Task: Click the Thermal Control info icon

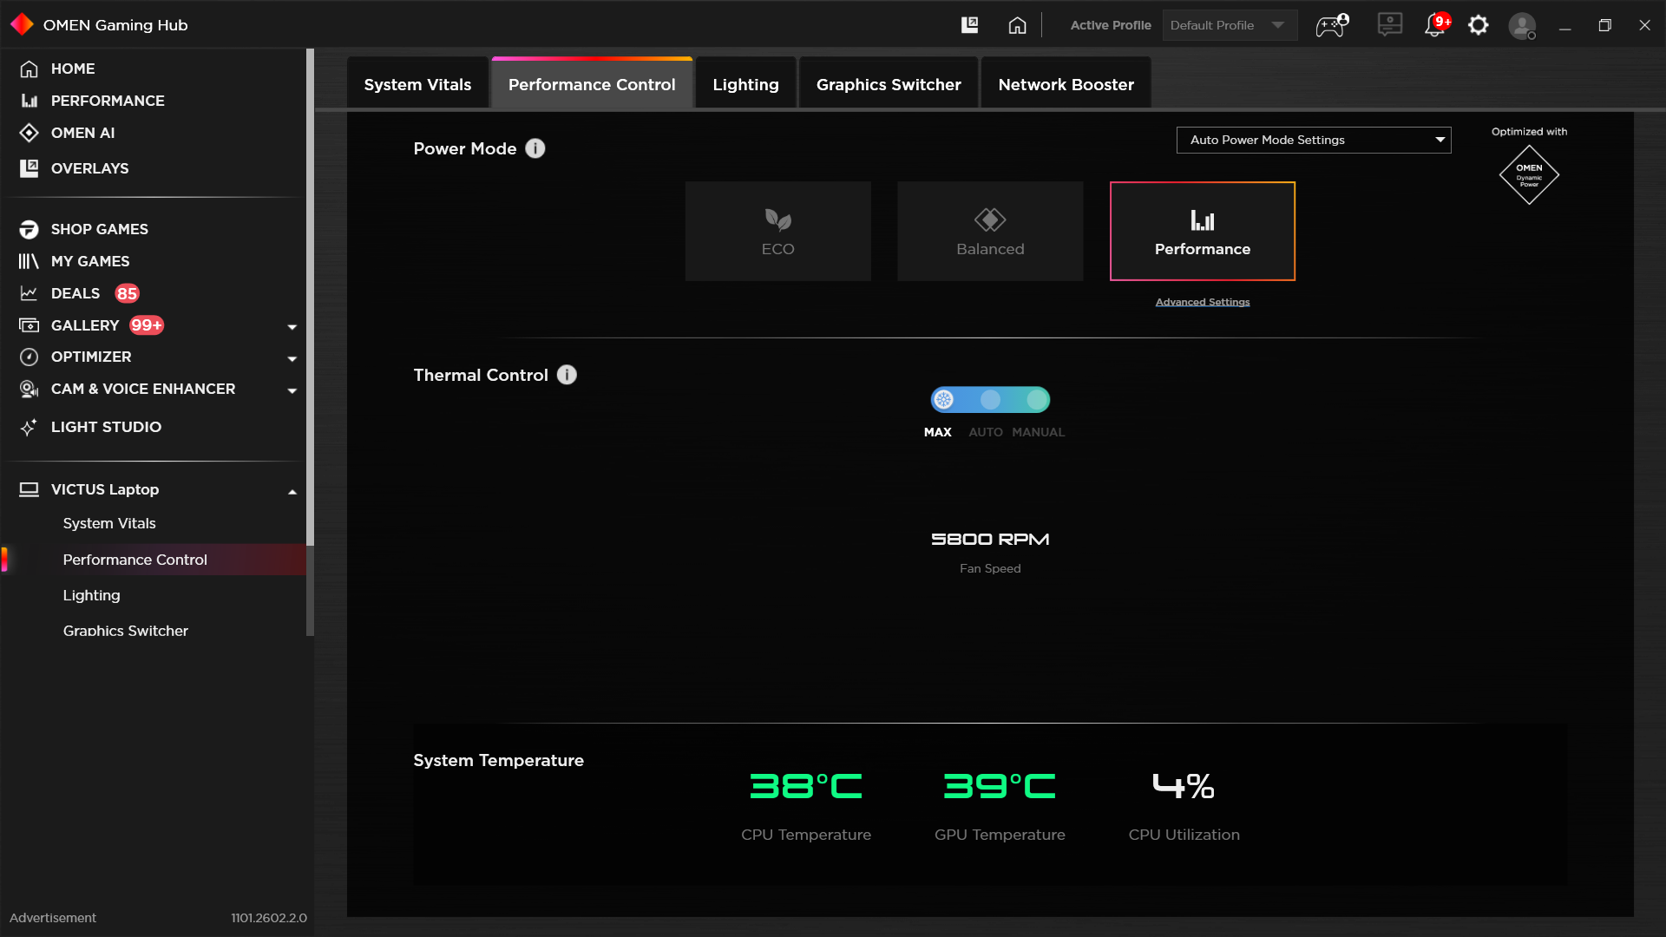Action: click(567, 375)
